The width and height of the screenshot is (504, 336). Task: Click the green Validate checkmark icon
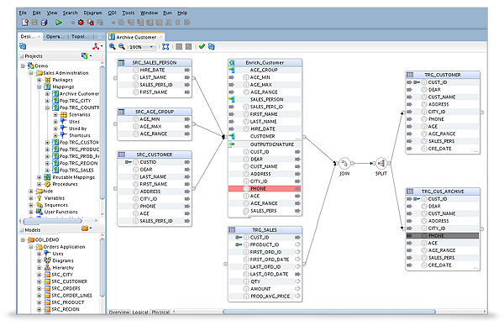coord(201,47)
